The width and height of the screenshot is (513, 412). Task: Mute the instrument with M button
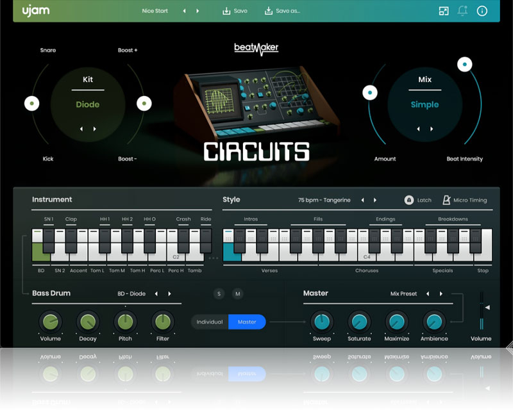pyautogui.click(x=238, y=293)
